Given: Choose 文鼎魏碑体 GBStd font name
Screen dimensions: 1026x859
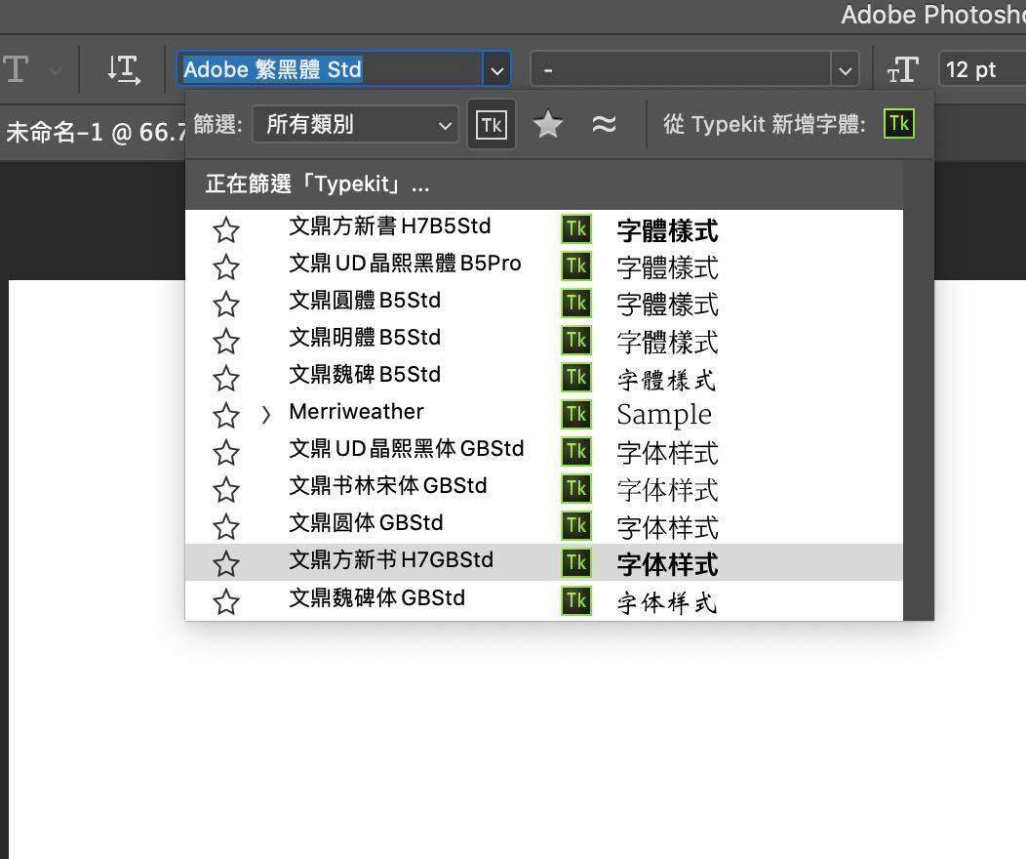Looking at the screenshot, I should click(x=376, y=597).
